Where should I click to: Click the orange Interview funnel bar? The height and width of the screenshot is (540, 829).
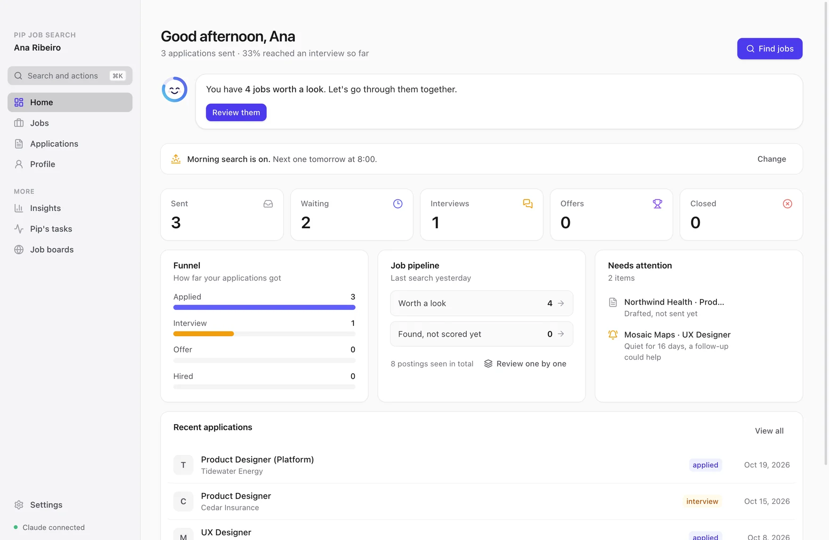click(203, 334)
